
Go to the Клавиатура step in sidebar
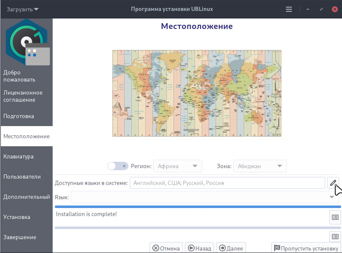click(19, 157)
